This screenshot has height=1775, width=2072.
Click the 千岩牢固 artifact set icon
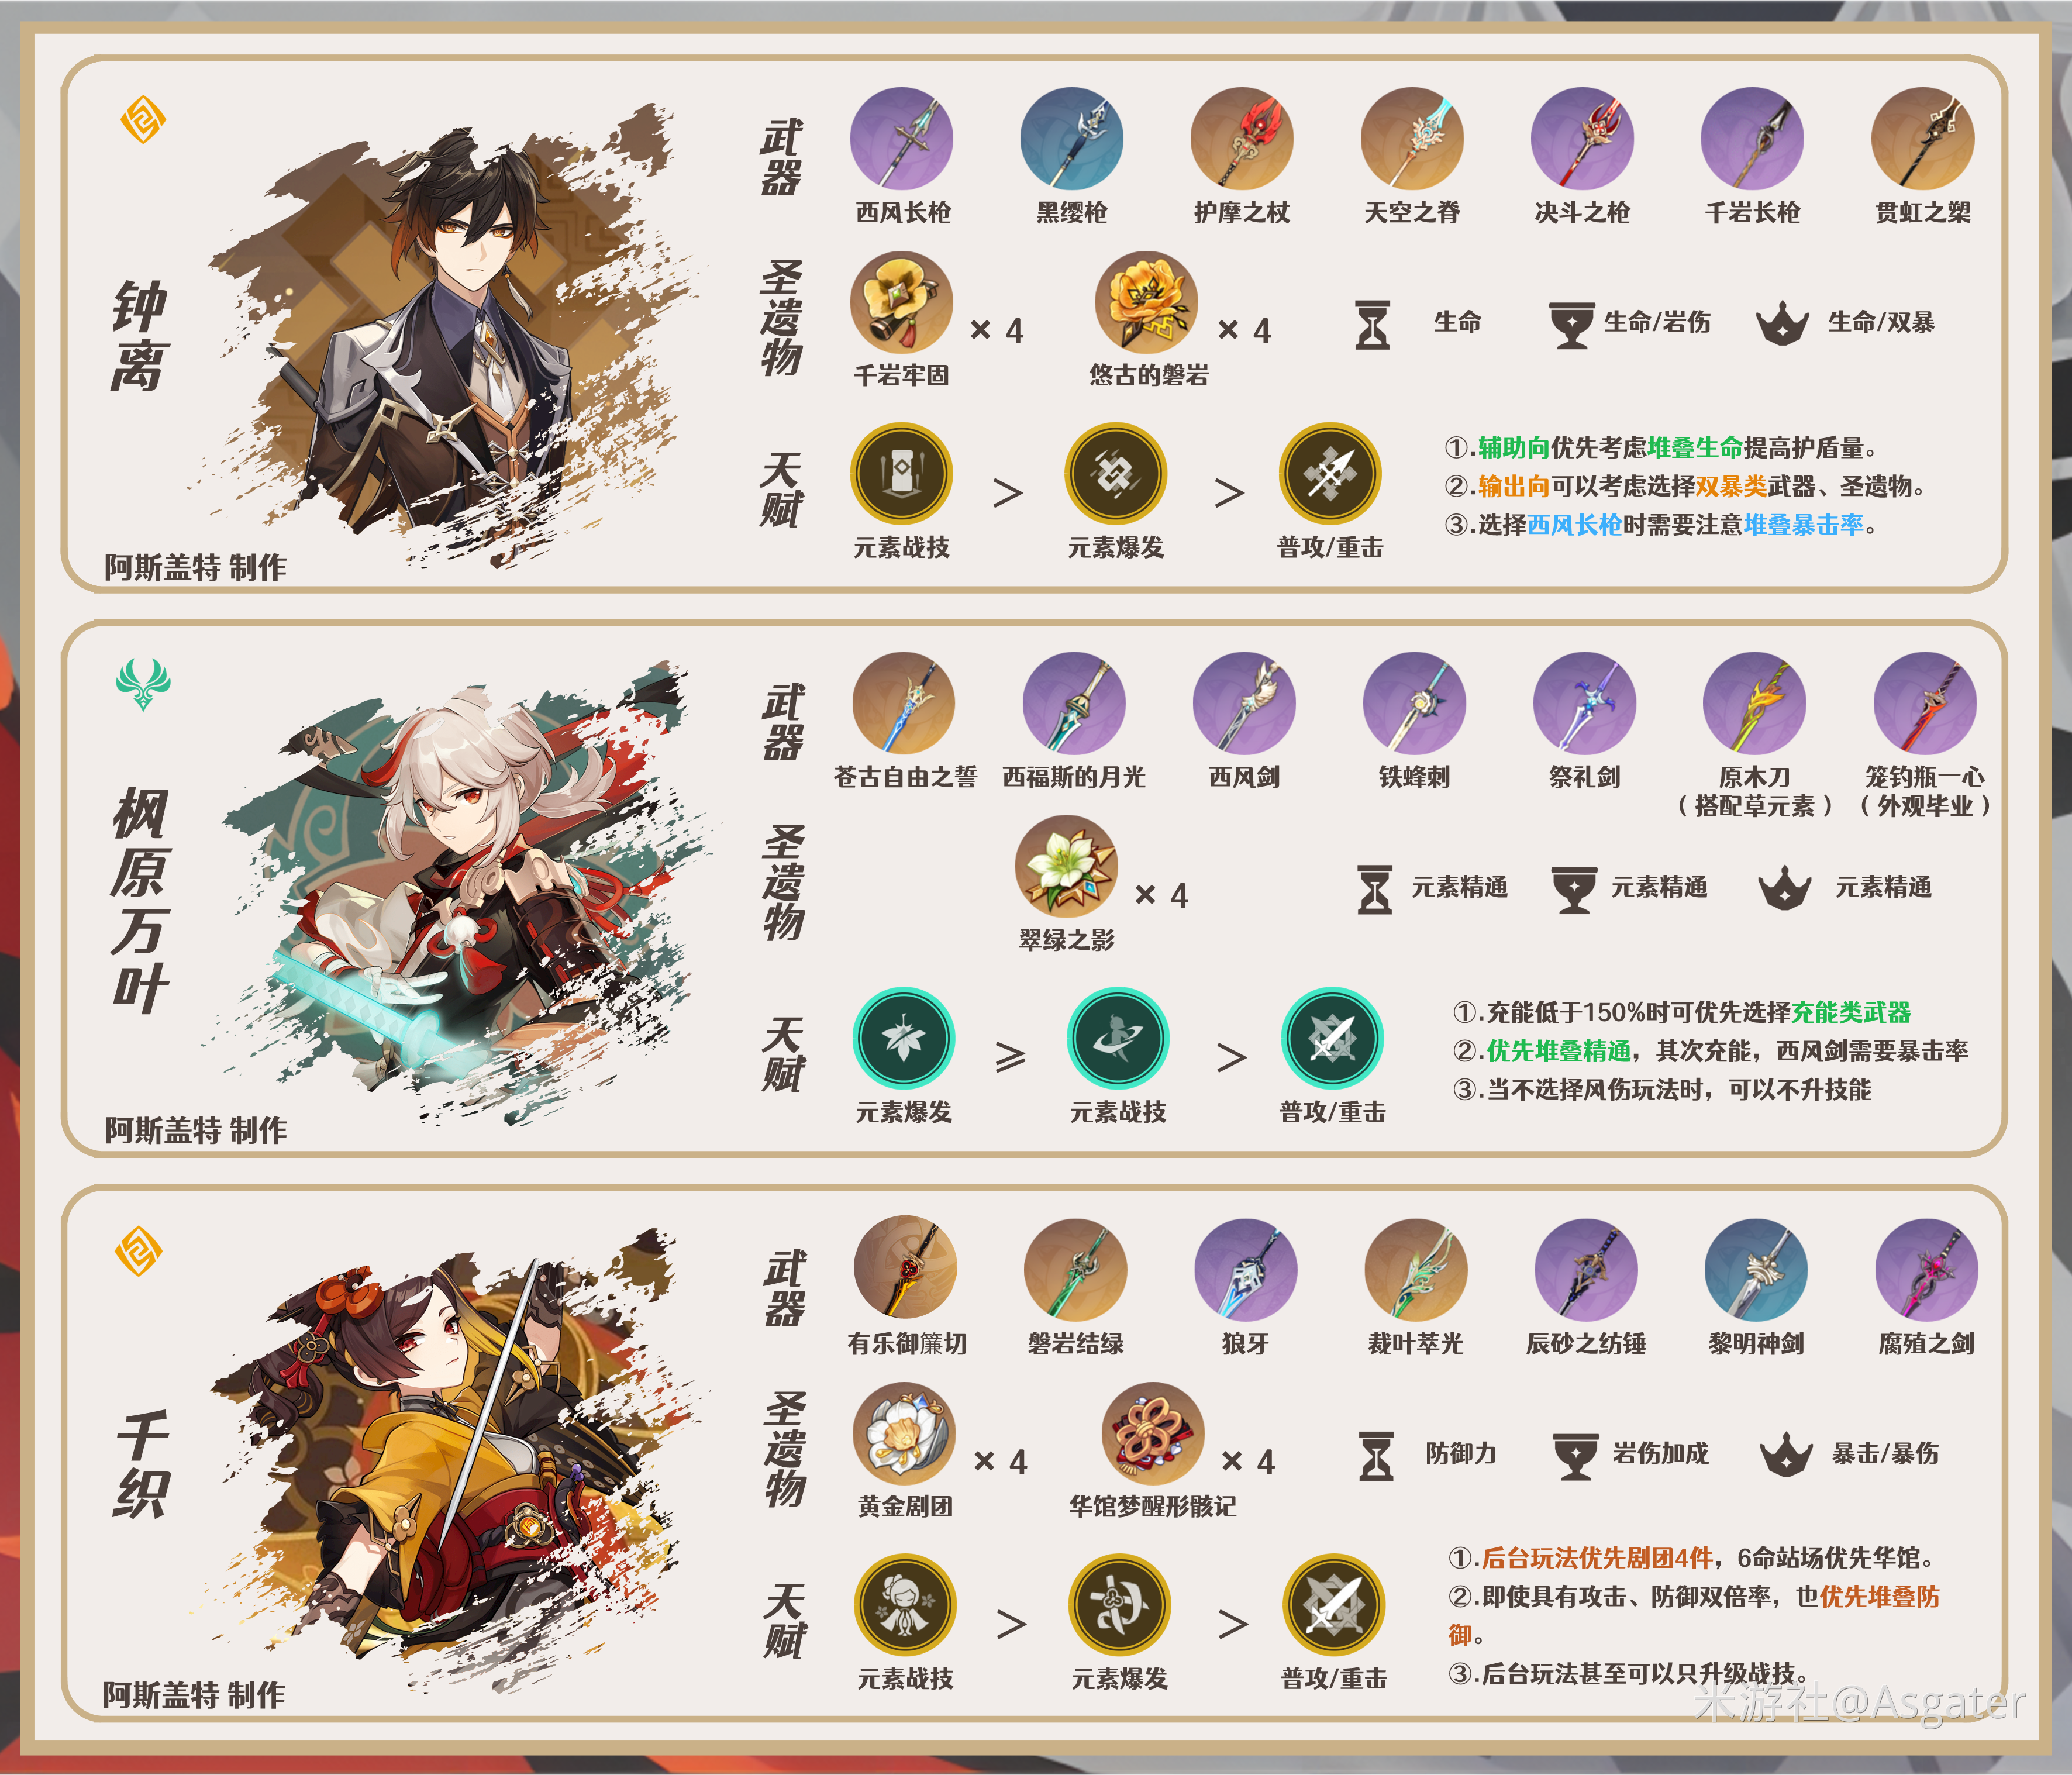click(x=901, y=302)
